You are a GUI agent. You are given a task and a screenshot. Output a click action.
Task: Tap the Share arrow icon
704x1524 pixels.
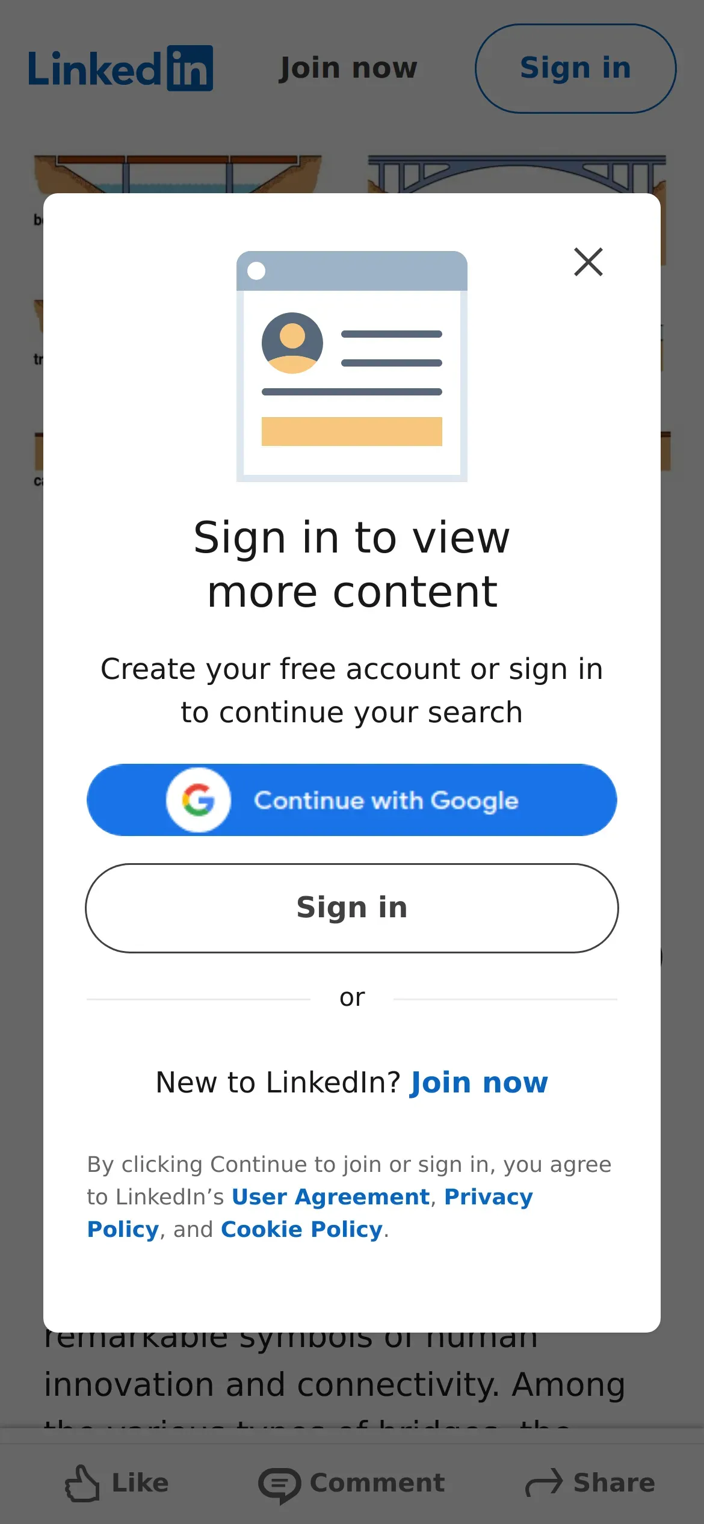544,1482
